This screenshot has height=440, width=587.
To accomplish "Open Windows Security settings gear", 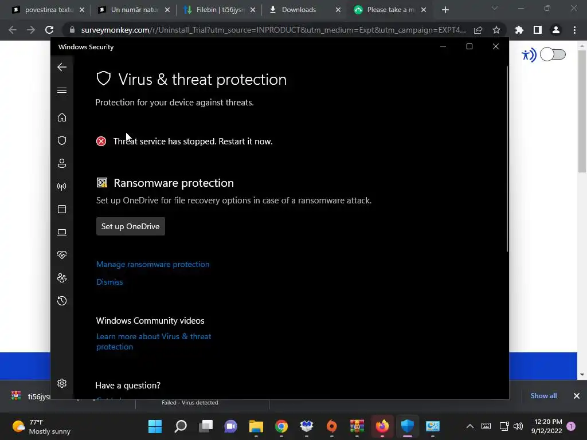I will pyautogui.click(x=62, y=383).
